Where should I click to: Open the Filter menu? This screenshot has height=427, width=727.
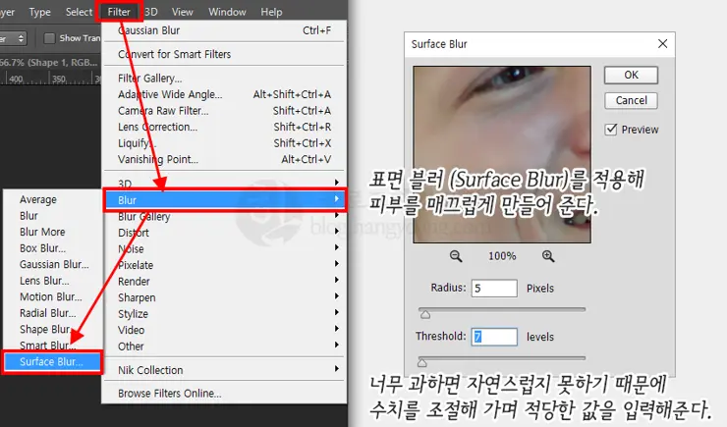click(x=119, y=12)
